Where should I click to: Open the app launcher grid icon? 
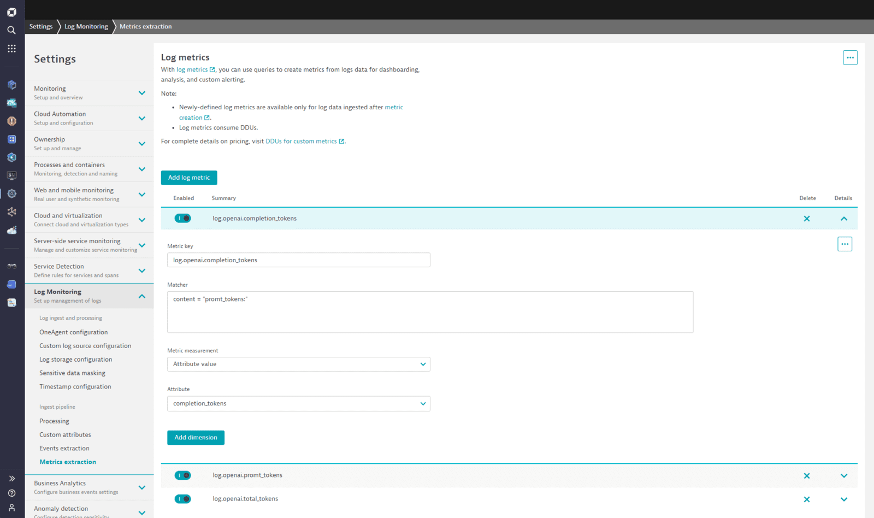11,48
